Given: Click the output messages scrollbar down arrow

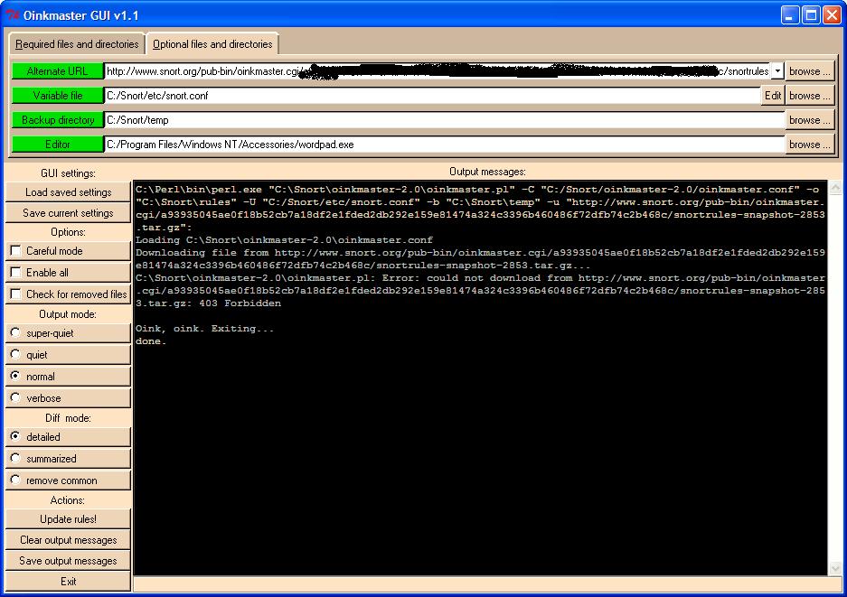Looking at the screenshot, I should (834, 568).
